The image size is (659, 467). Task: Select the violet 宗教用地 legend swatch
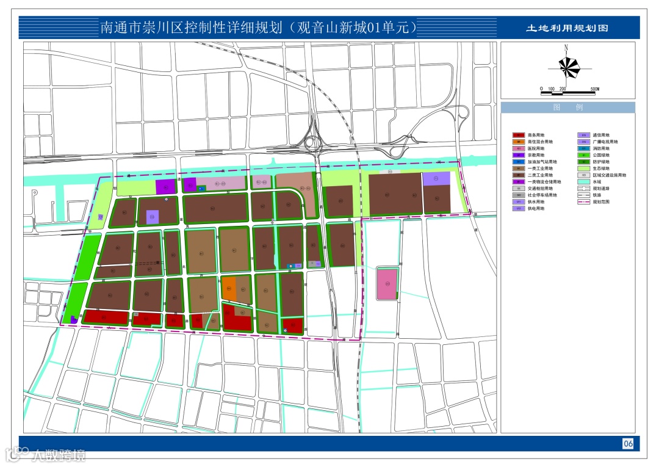coord(518,155)
